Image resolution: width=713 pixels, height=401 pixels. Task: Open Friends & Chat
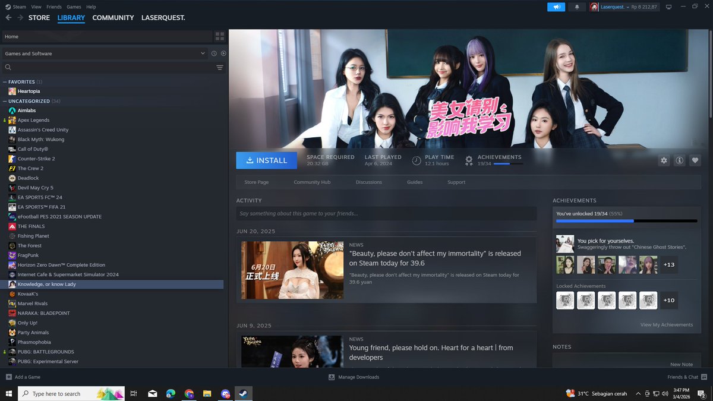pyautogui.click(x=686, y=377)
